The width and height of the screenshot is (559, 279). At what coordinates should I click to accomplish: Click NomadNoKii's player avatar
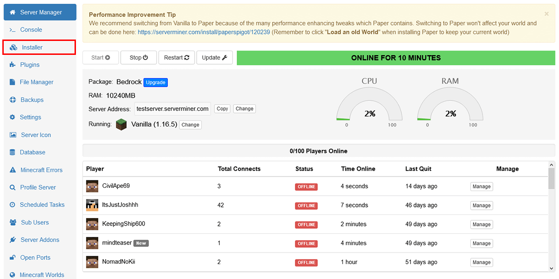click(x=92, y=262)
